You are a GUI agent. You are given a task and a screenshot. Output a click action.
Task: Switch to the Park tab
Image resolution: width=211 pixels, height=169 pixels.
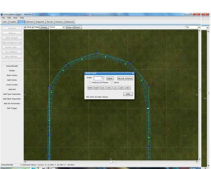5,22
